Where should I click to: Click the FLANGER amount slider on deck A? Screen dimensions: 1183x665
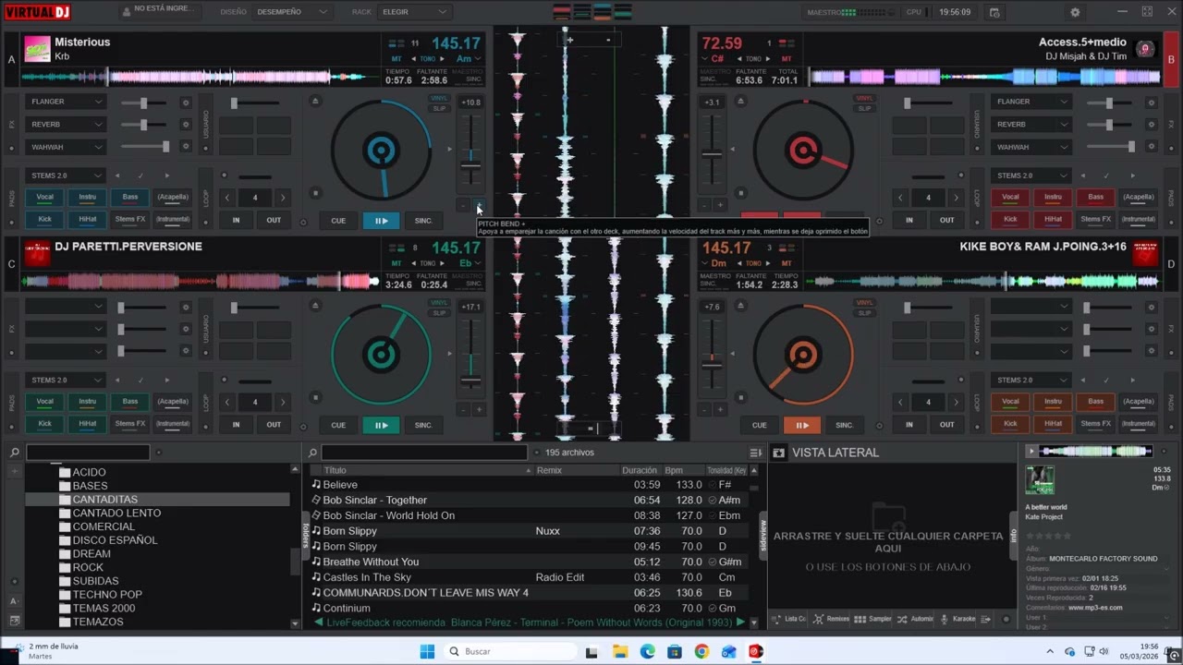(144, 103)
